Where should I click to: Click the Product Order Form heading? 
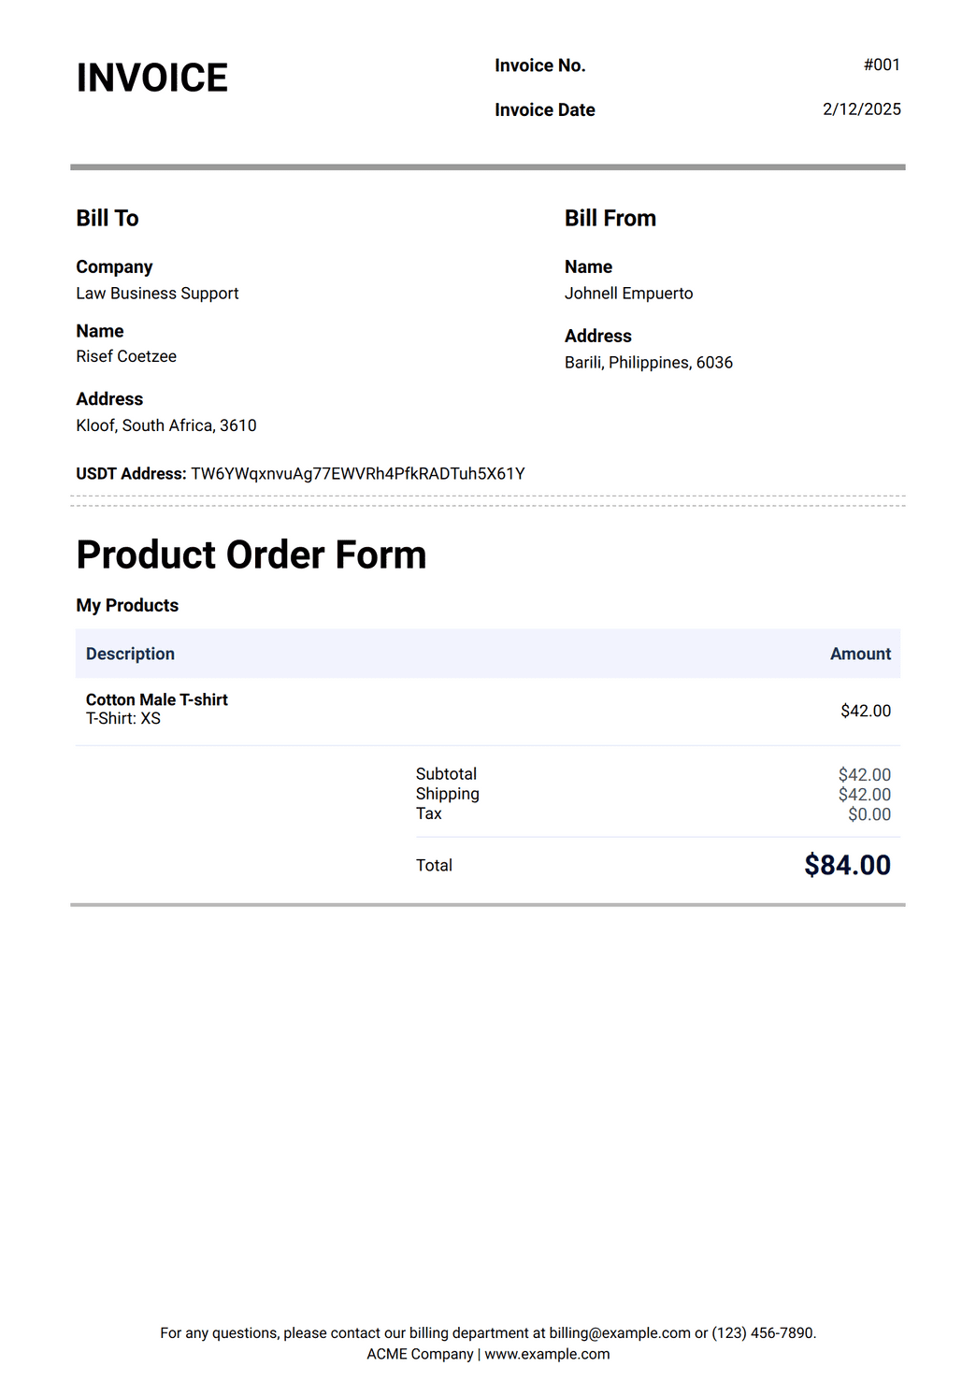pos(251,555)
